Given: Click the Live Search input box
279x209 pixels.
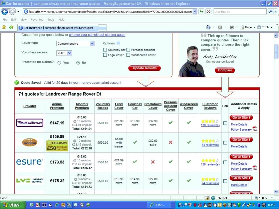Looking at the screenshot, I should (240, 11).
